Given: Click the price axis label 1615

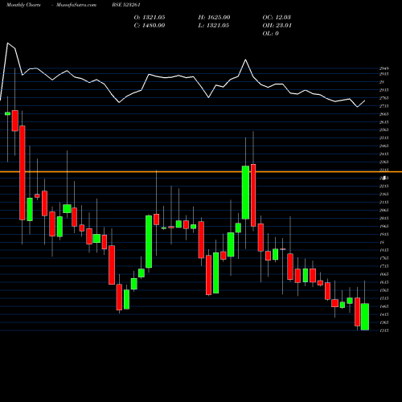Looking at the screenshot, I should 384,282.
